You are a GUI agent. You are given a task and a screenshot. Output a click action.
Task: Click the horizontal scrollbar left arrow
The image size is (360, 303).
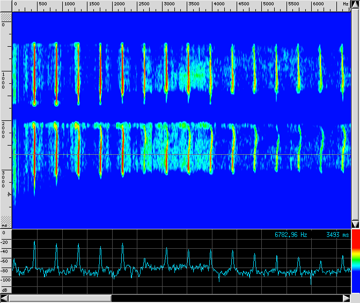(x=4, y=298)
